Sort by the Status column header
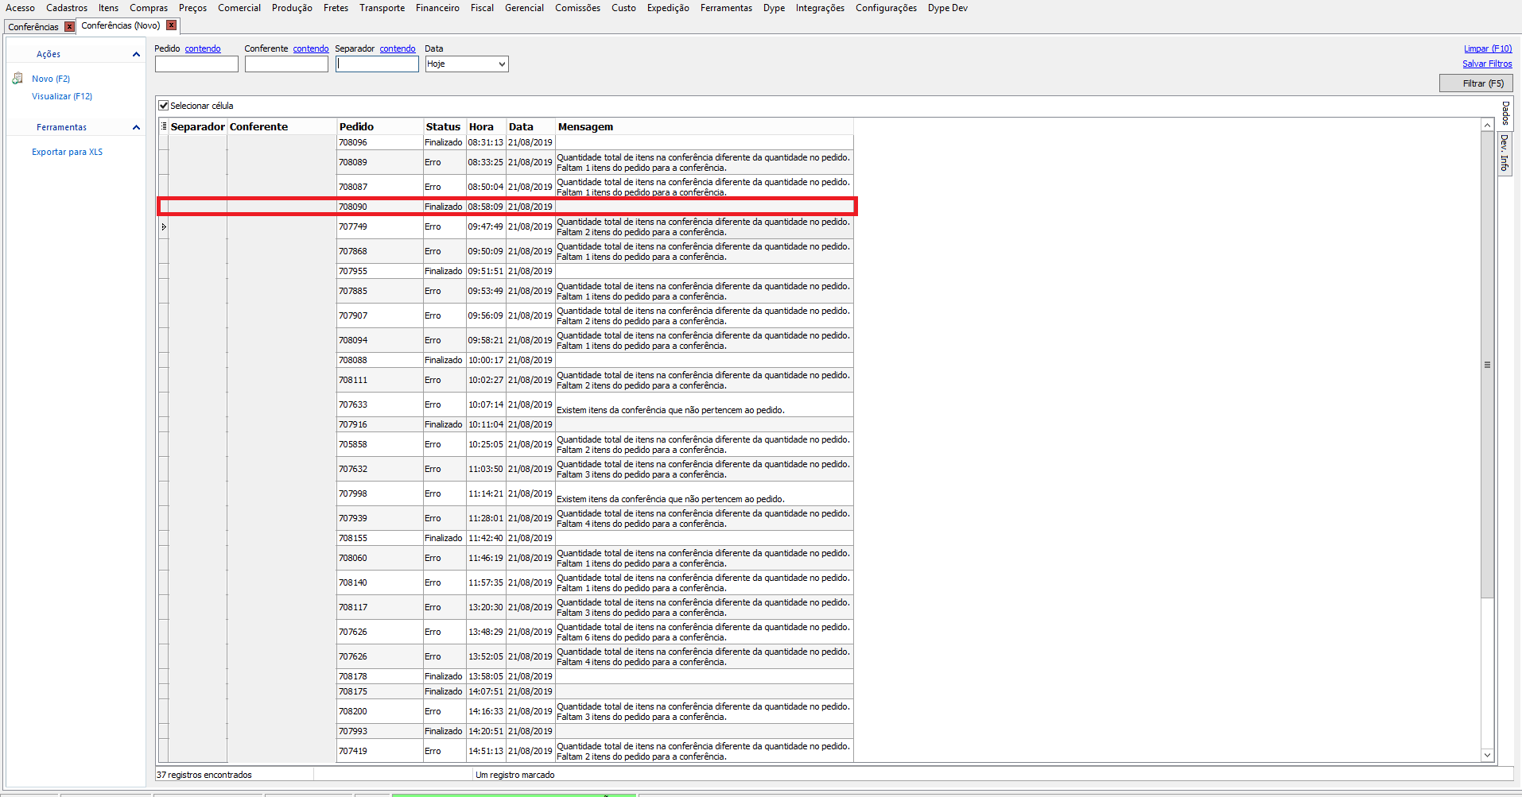 444,126
